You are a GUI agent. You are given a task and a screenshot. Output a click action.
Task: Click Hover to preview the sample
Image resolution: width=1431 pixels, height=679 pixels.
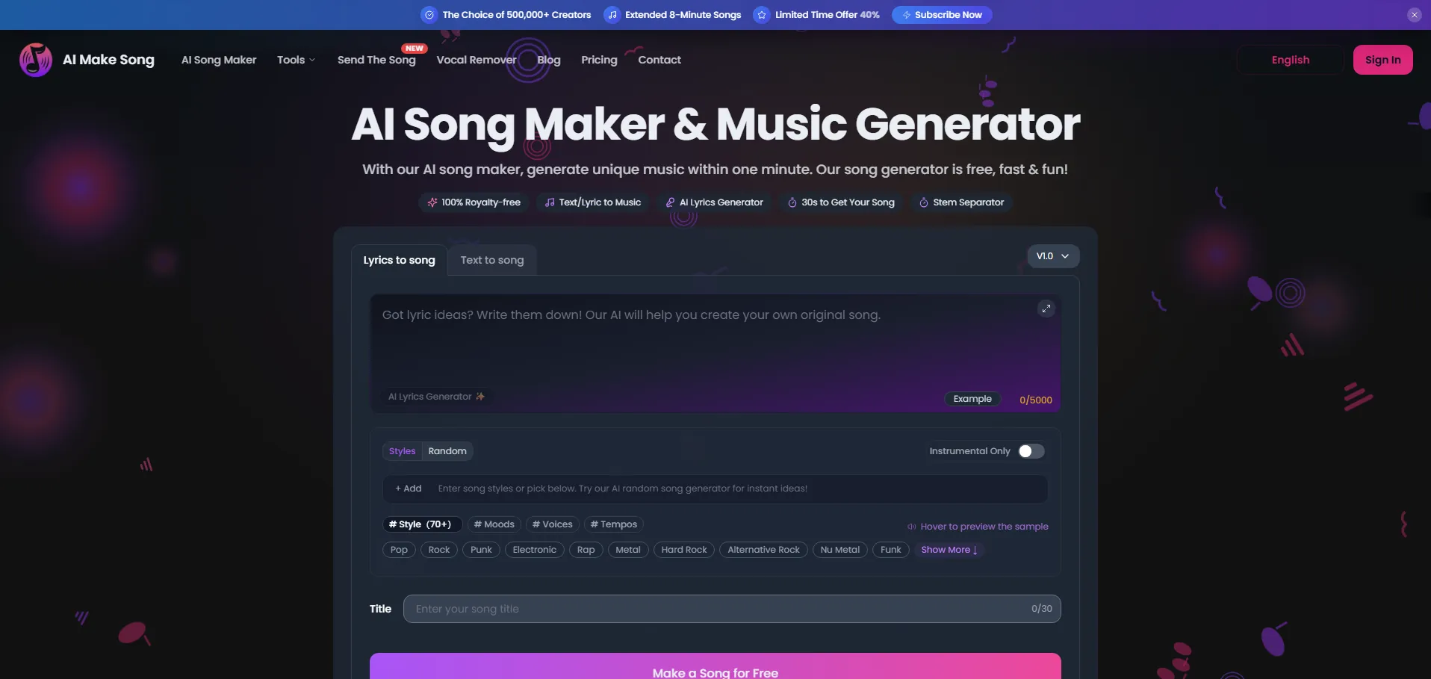click(x=978, y=527)
